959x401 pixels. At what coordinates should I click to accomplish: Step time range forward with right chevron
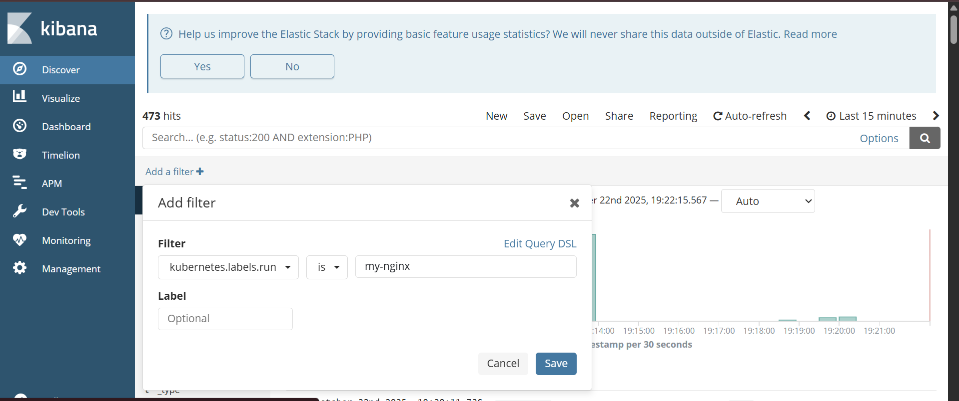[x=936, y=116]
